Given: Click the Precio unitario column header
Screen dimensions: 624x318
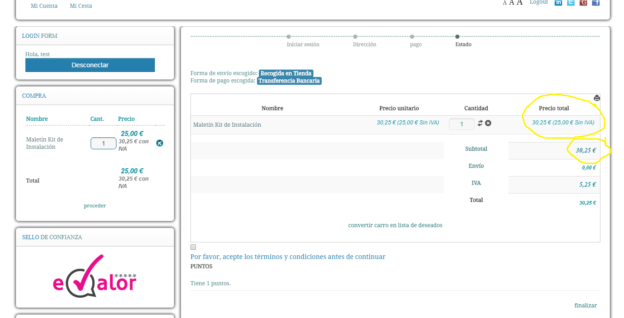Looking at the screenshot, I should (399, 108).
